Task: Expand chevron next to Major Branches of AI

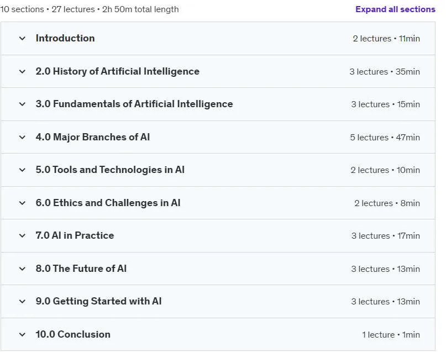Action: (x=22, y=138)
